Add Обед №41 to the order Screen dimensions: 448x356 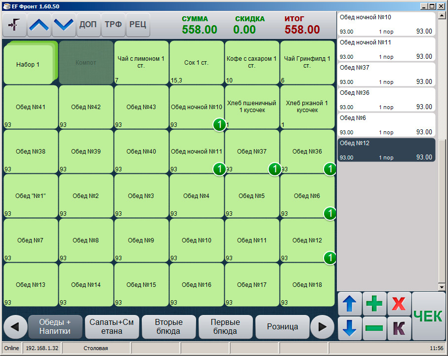pyautogui.click(x=31, y=107)
